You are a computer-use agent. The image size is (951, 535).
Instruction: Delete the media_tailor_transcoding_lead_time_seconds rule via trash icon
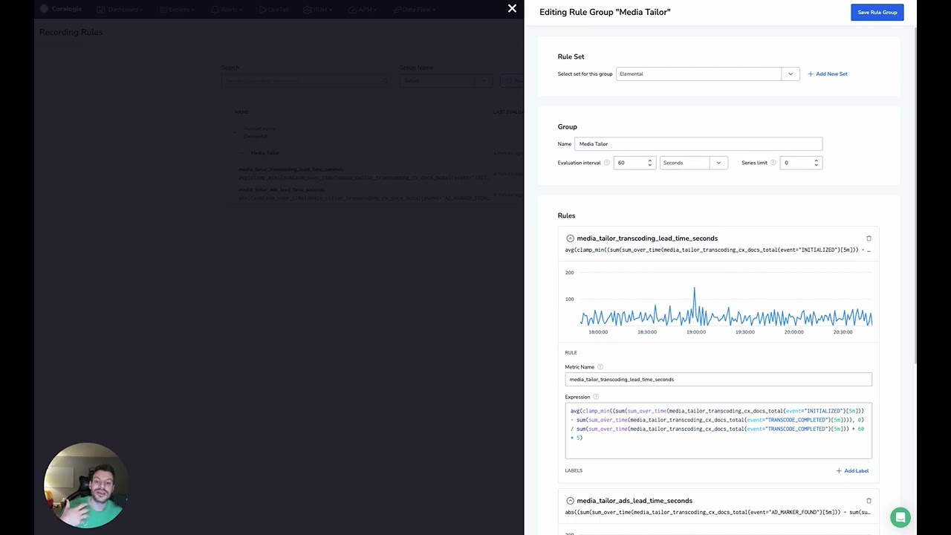click(869, 239)
